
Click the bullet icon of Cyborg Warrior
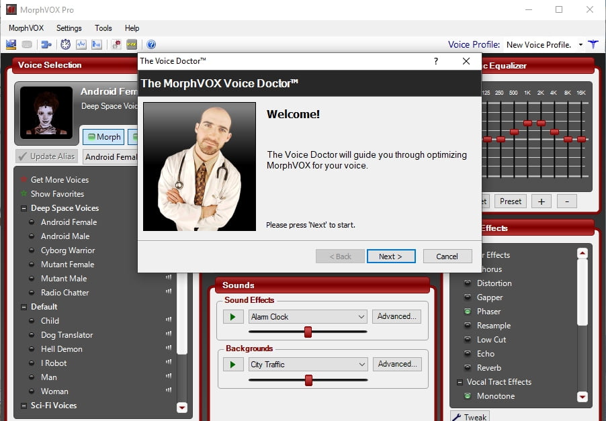(x=32, y=250)
